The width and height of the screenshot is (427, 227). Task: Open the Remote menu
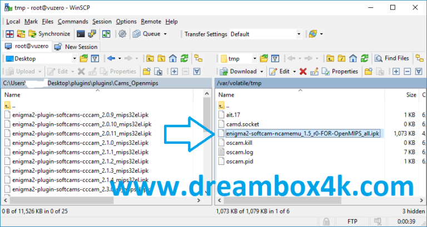(x=151, y=22)
